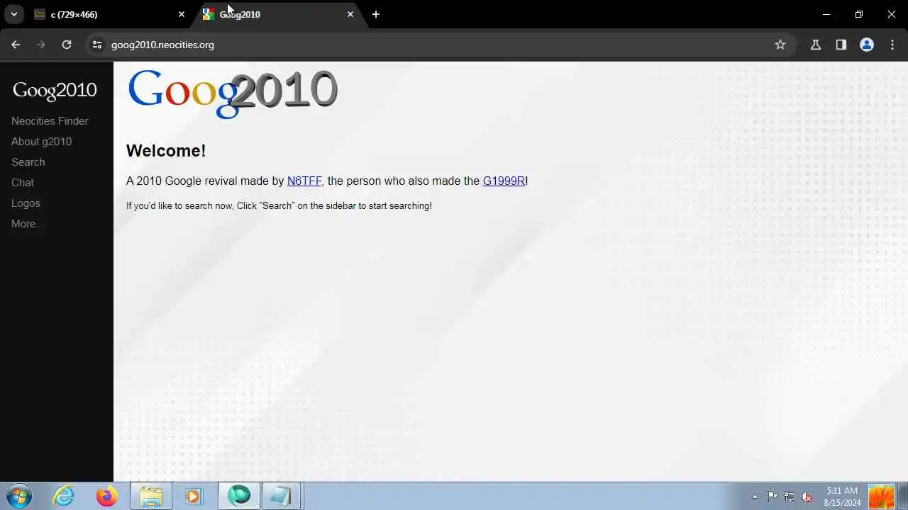Screen dimensions: 908x510
Task: Open Neocities Finder in sidebar
Action: [50, 121]
